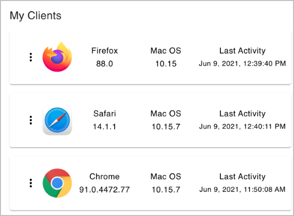
Task: Click the Firefox browser logo
Action: coord(57,57)
